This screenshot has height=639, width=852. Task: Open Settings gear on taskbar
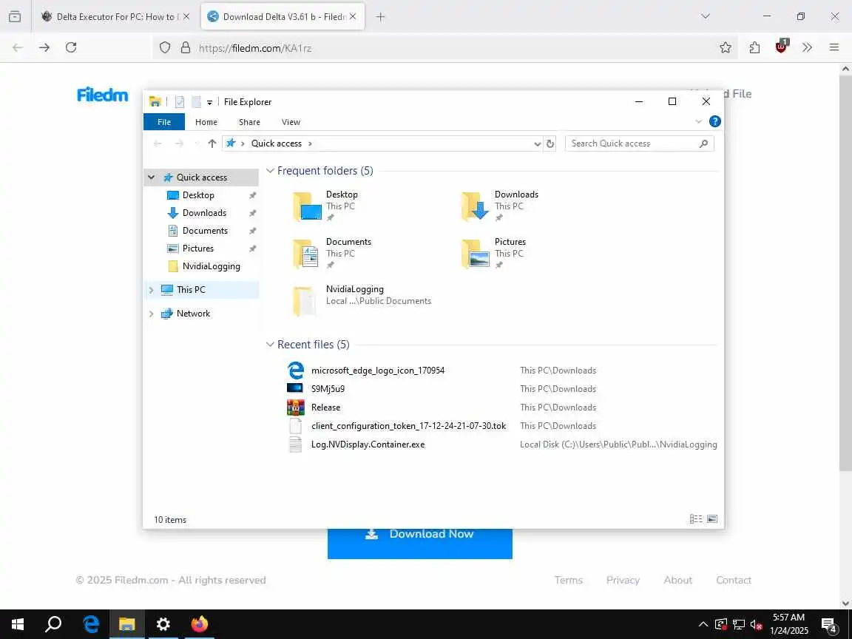point(163,623)
